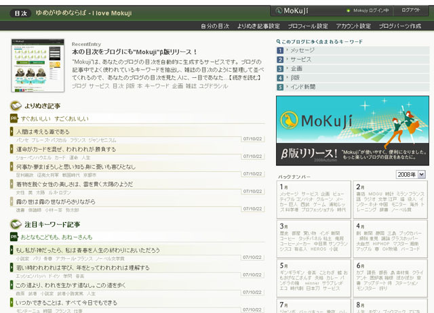This screenshot has width=434, height=313.
Task: Open article 露の世は露の世ながらさりながら
Action: [56, 202]
